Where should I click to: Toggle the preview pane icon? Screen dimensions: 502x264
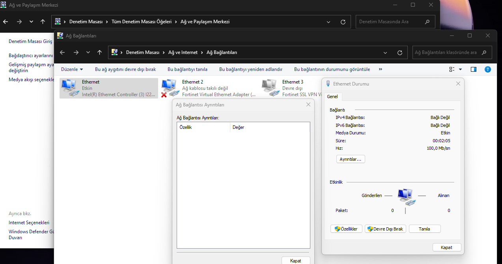[474, 69]
